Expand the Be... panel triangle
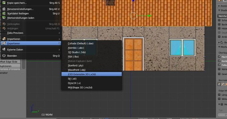The width and height of the screenshot is (227, 119). coord(219,42)
